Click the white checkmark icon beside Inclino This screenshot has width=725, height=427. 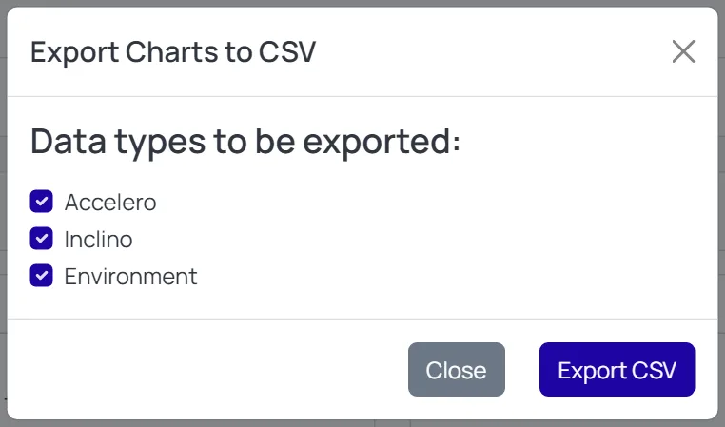pyautogui.click(x=42, y=239)
